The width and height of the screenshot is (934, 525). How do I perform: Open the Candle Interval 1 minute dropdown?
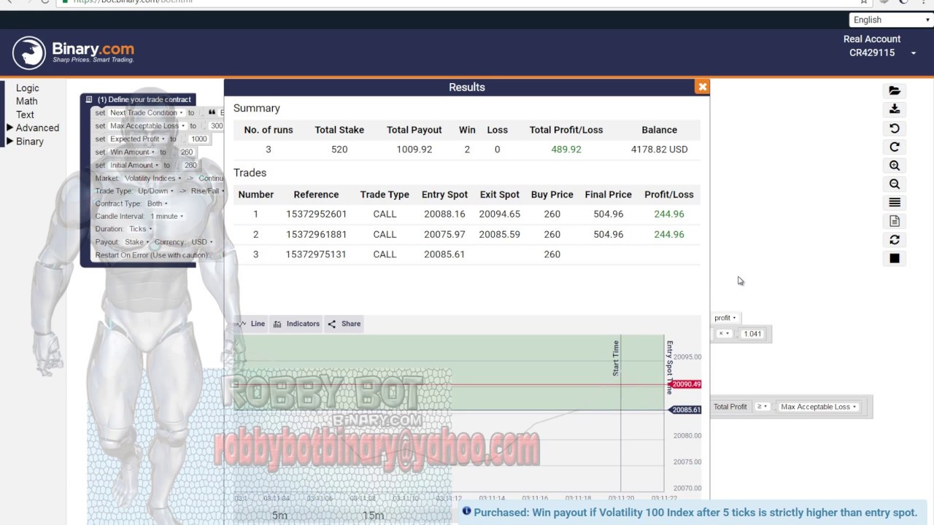tap(166, 217)
